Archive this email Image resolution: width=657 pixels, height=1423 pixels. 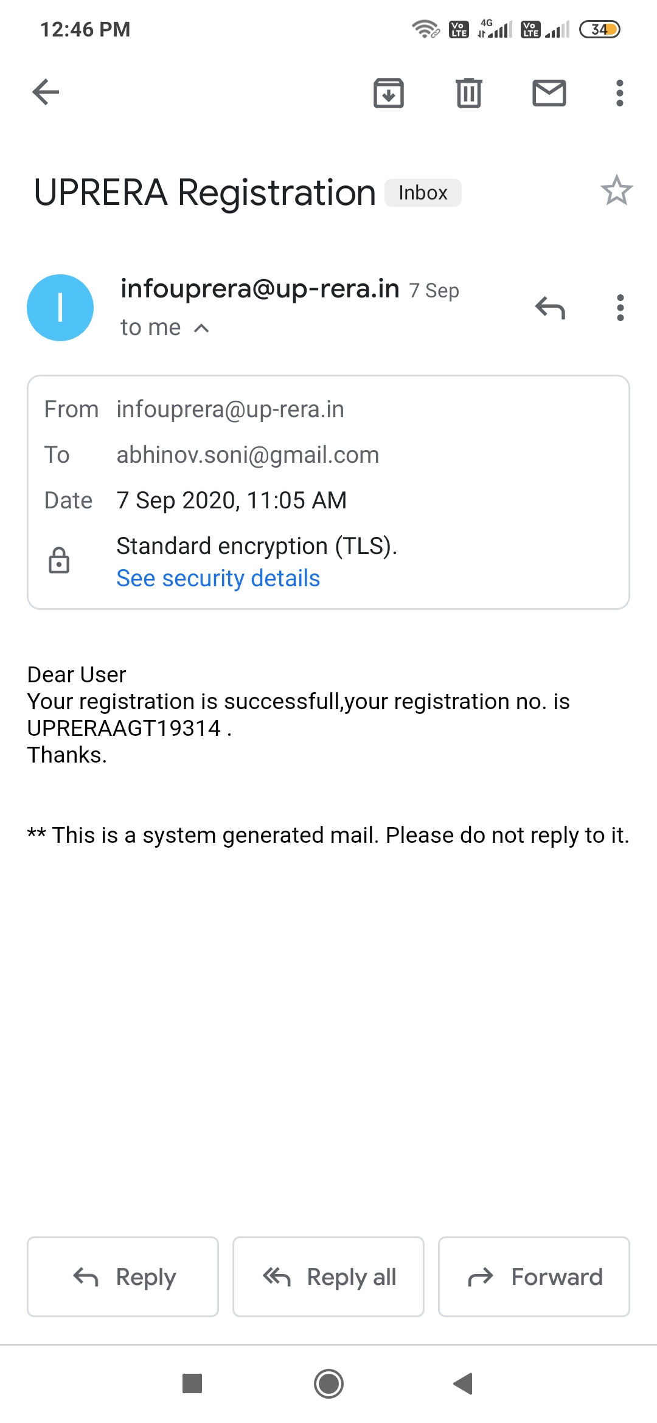(x=389, y=93)
